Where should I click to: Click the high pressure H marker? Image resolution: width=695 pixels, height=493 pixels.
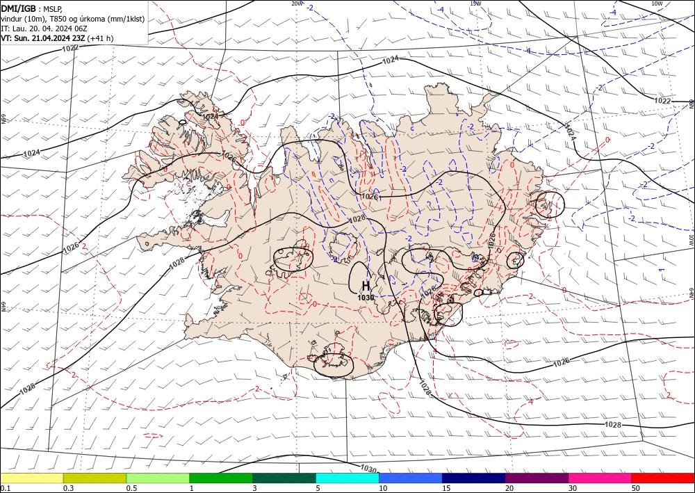pyautogui.click(x=366, y=286)
